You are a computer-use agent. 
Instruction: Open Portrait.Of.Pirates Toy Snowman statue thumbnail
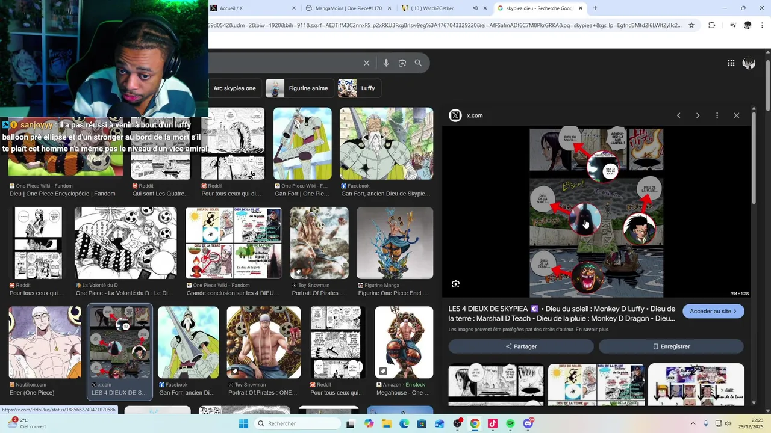[319, 243]
